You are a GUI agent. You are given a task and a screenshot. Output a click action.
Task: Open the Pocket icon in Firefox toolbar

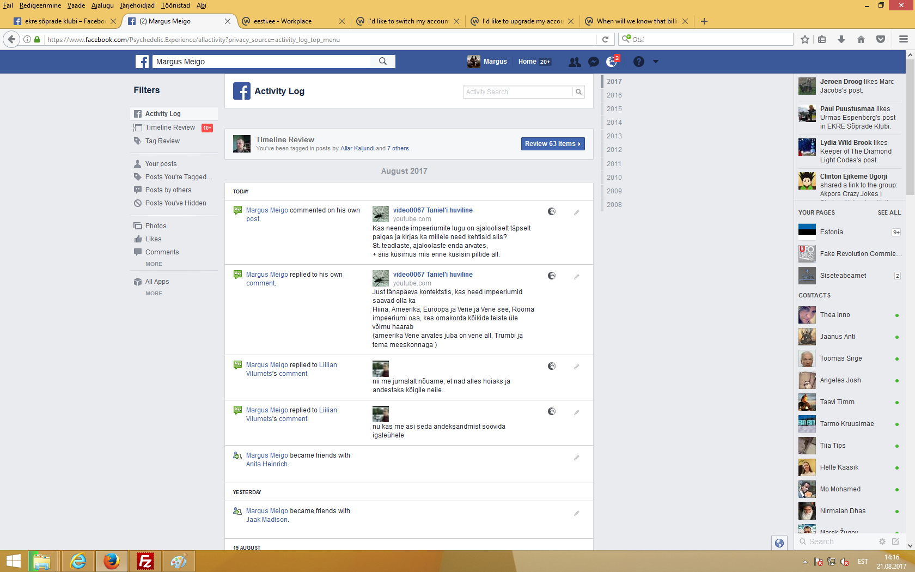coord(881,39)
